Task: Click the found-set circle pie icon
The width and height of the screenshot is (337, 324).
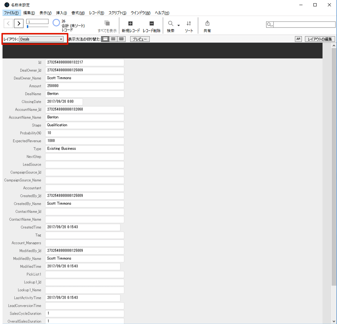Action: pos(56,23)
